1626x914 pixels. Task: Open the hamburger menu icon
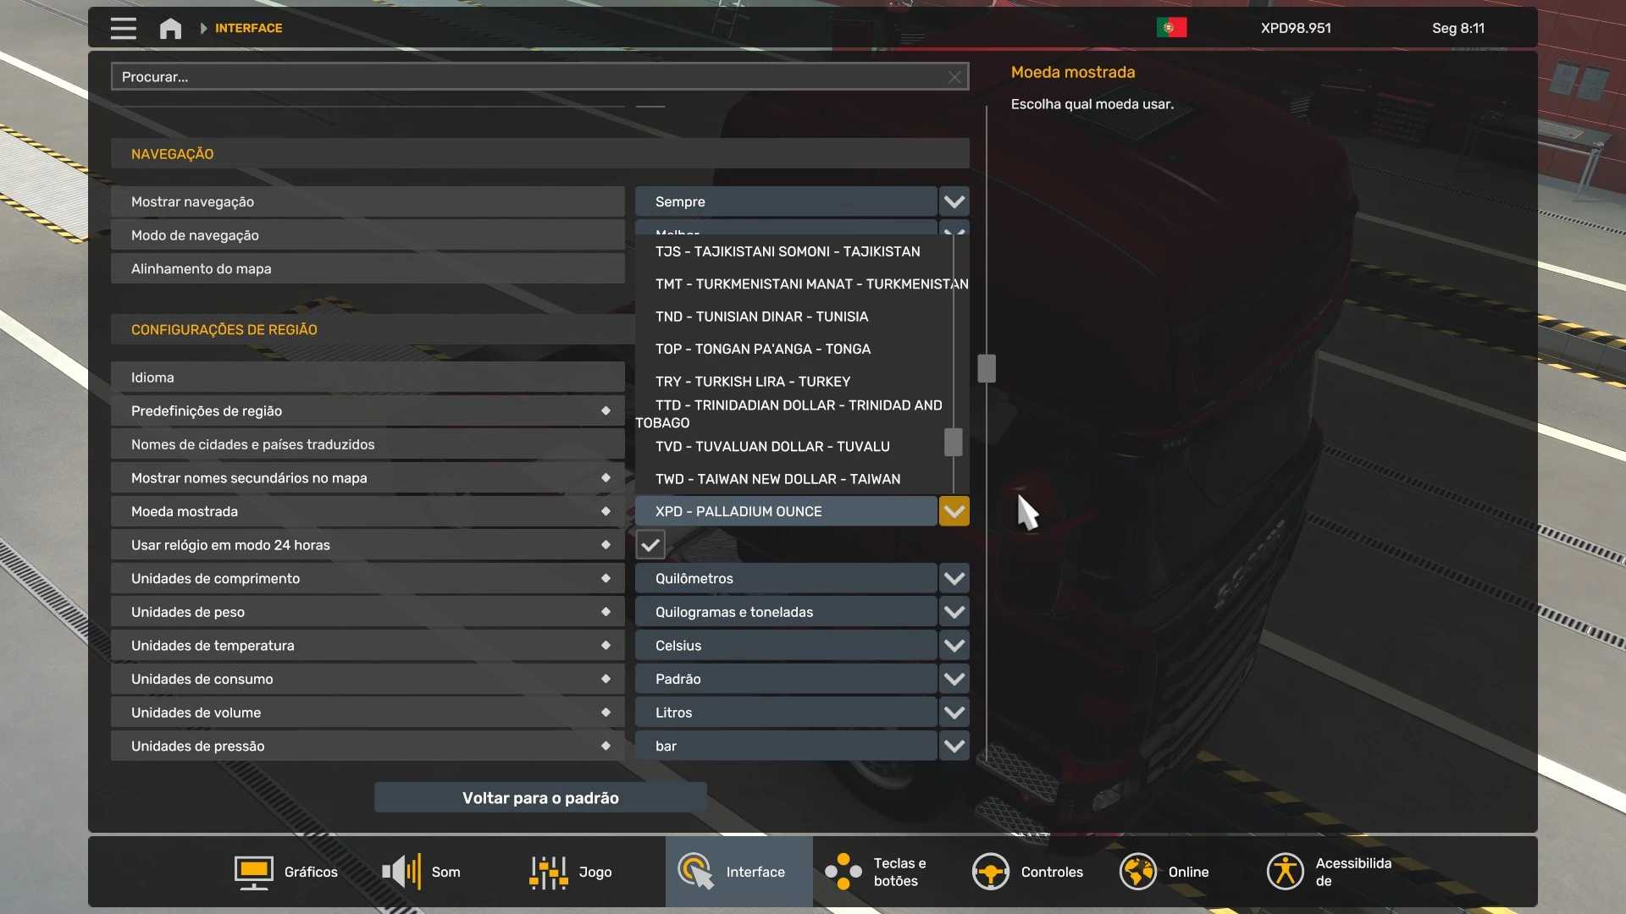coord(123,28)
